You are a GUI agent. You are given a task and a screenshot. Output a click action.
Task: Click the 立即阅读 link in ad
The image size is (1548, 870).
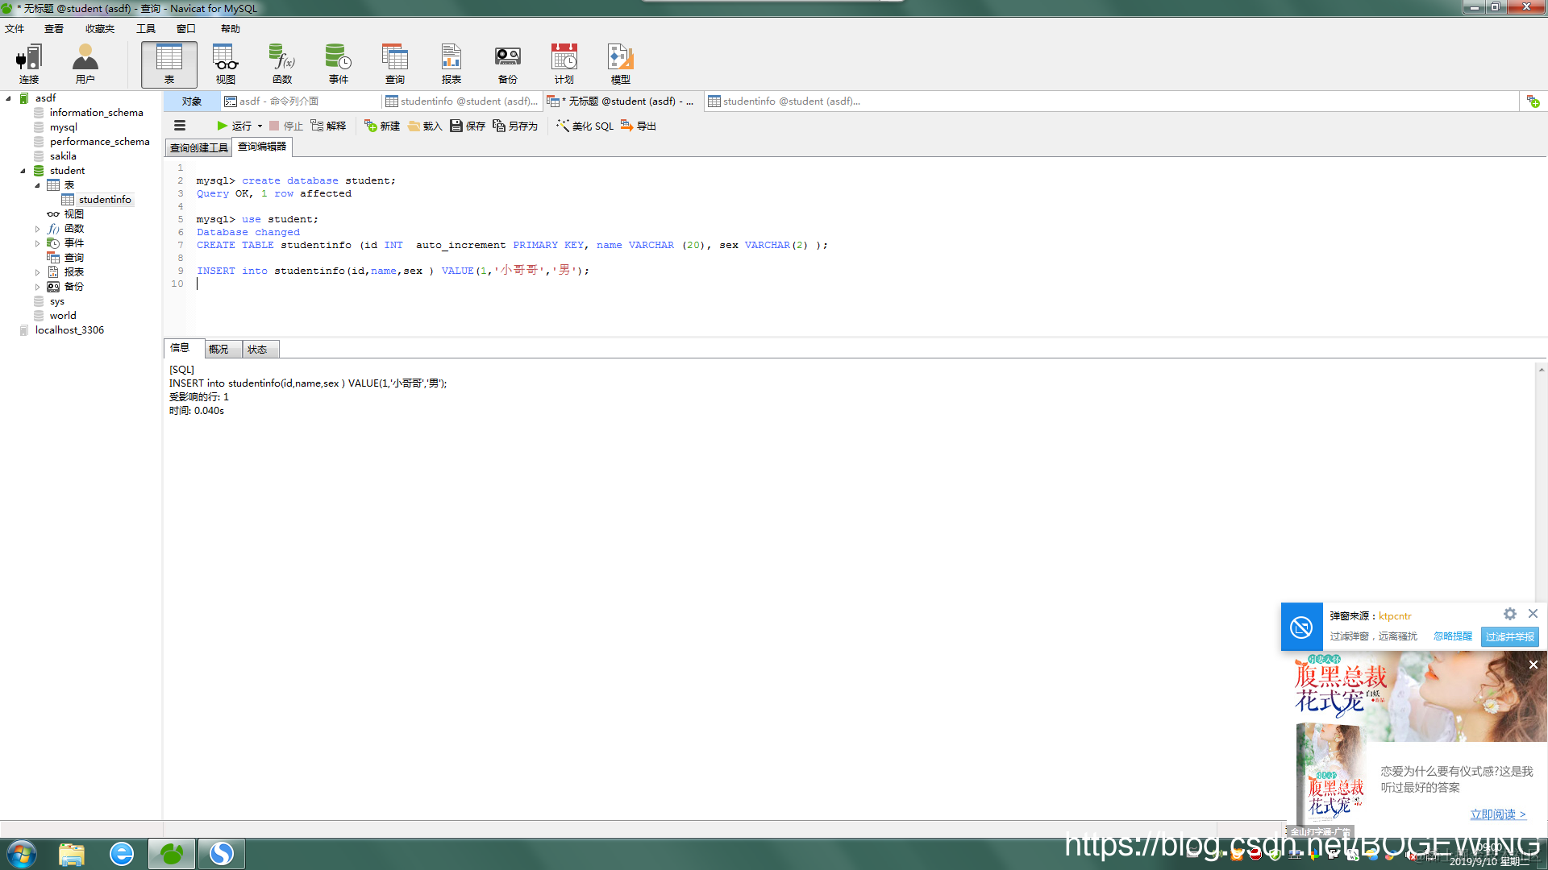1497,814
